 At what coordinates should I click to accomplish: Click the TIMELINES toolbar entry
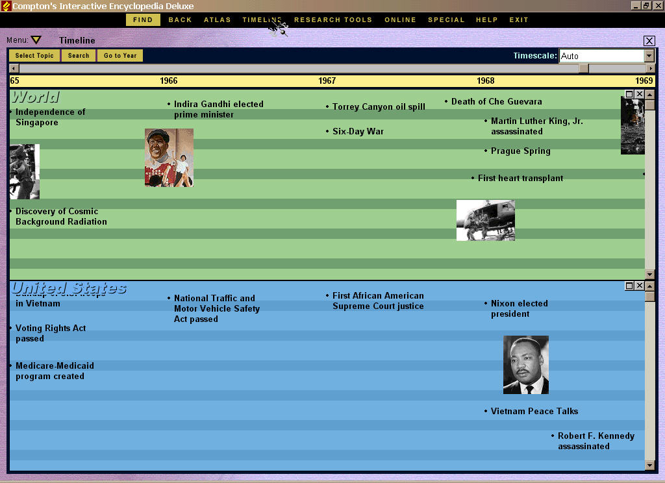262,19
